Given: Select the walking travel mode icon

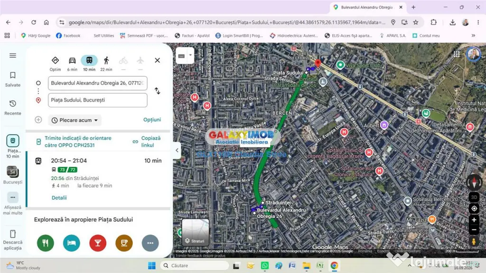Looking at the screenshot, I should [106, 61].
